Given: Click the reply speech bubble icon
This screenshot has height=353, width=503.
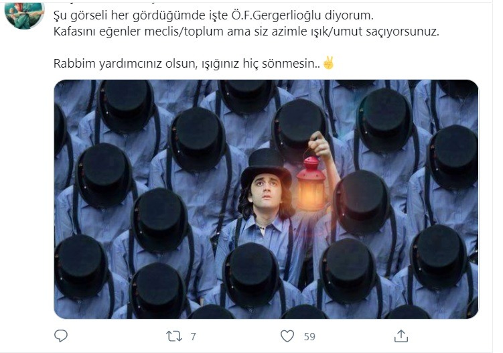Looking at the screenshot, I should coord(61,336).
